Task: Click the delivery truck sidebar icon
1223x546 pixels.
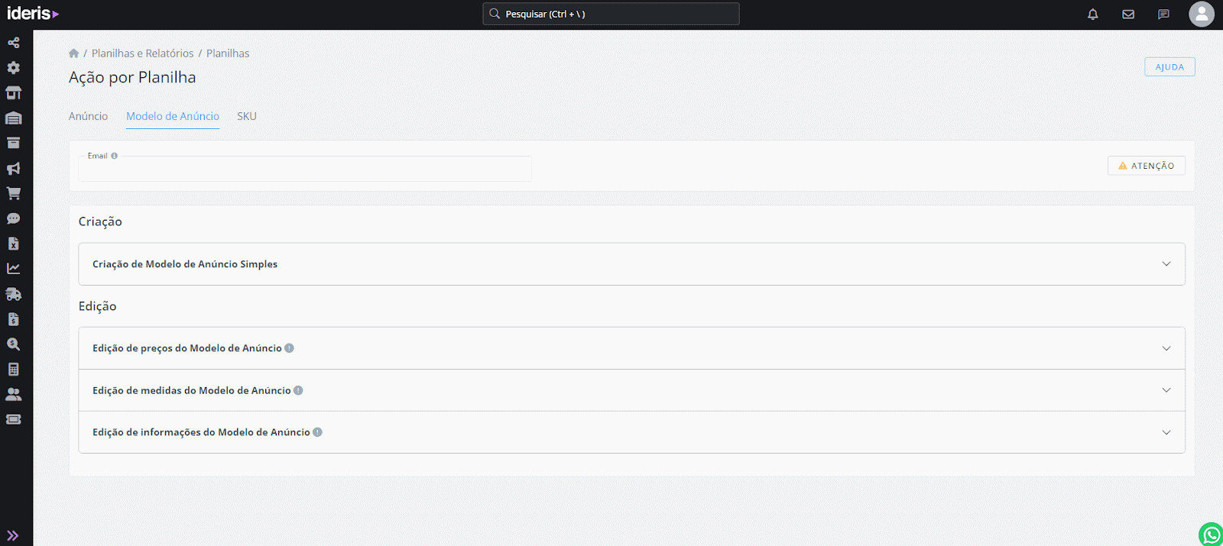Action: (x=13, y=294)
